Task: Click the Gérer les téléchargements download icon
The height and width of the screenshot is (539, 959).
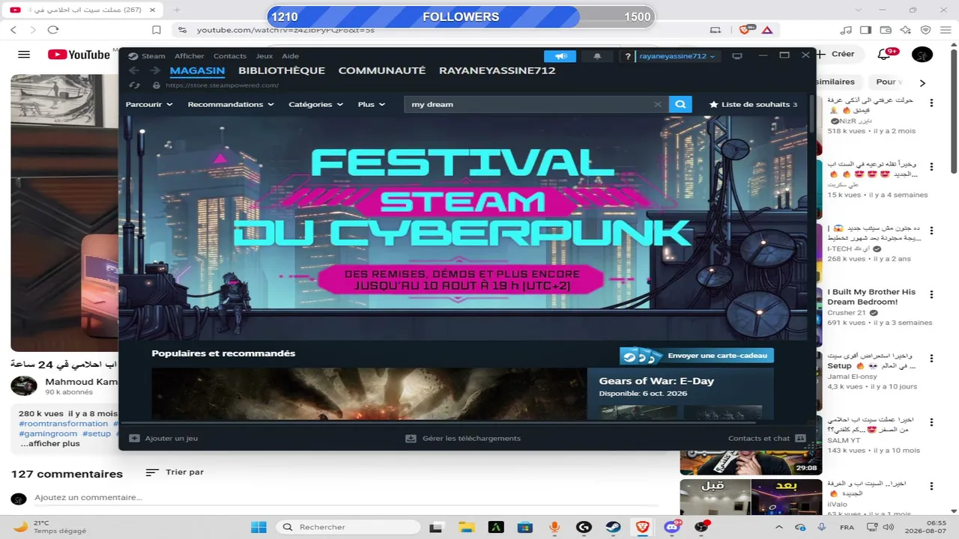Action: pos(411,438)
